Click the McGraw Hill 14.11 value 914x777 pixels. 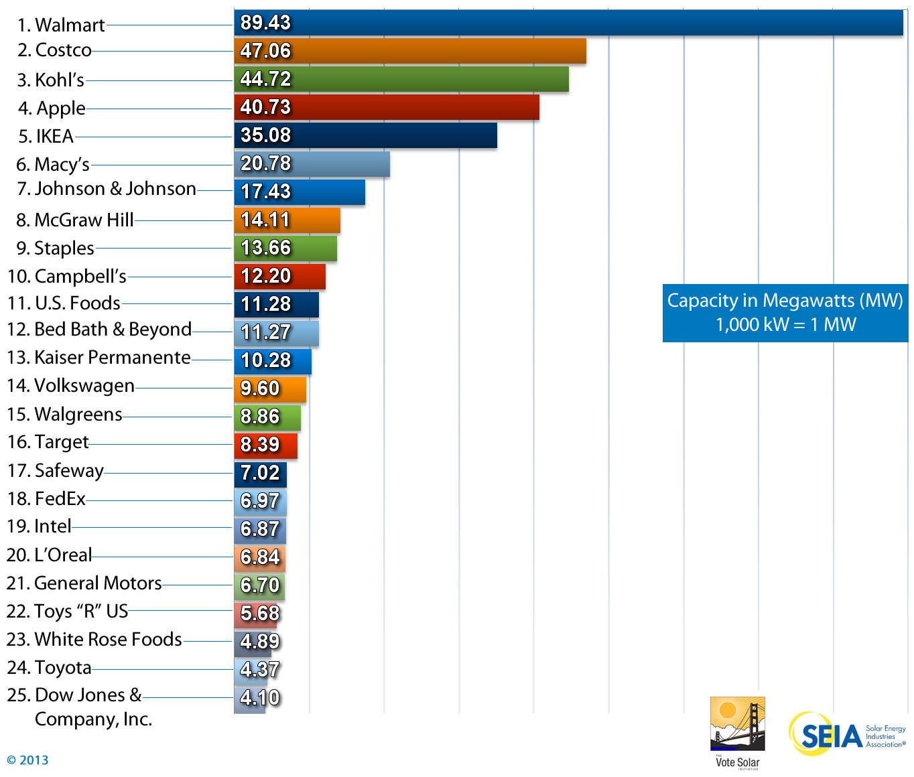pos(265,220)
